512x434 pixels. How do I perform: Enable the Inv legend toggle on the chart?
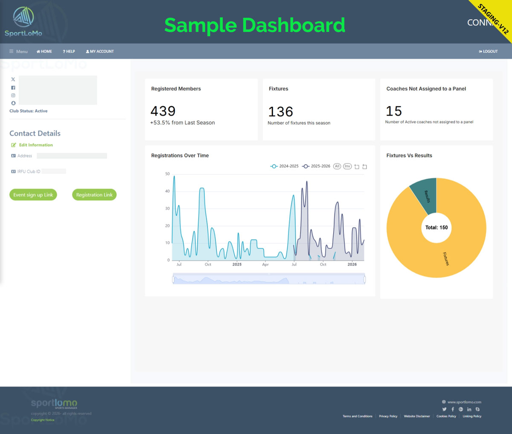point(346,166)
